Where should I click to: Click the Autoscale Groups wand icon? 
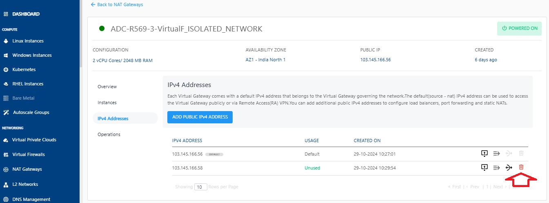[6, 112]
